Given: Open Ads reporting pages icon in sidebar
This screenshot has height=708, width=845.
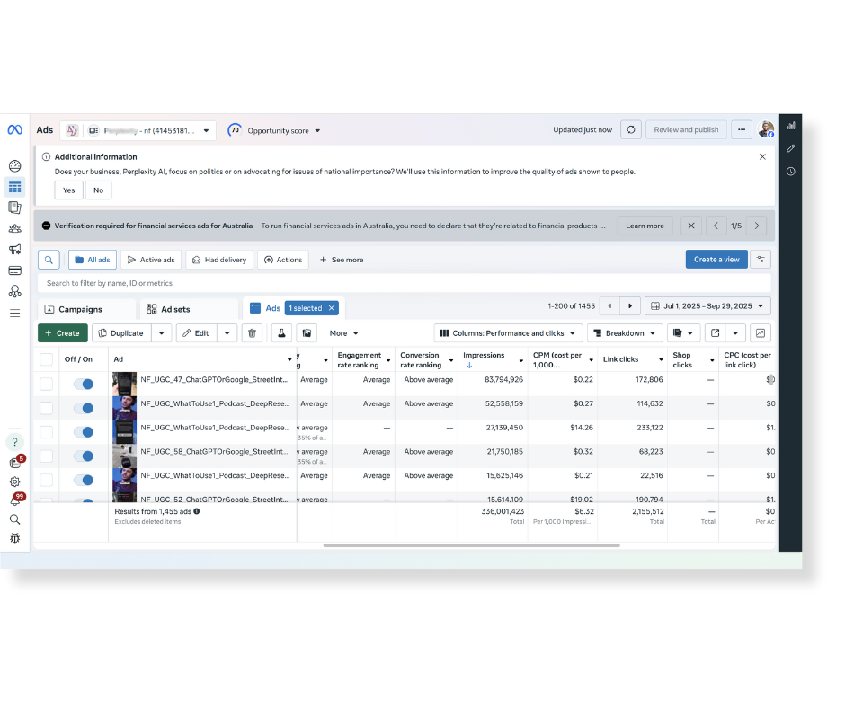Looking at the screenshot, I should 15,208.
